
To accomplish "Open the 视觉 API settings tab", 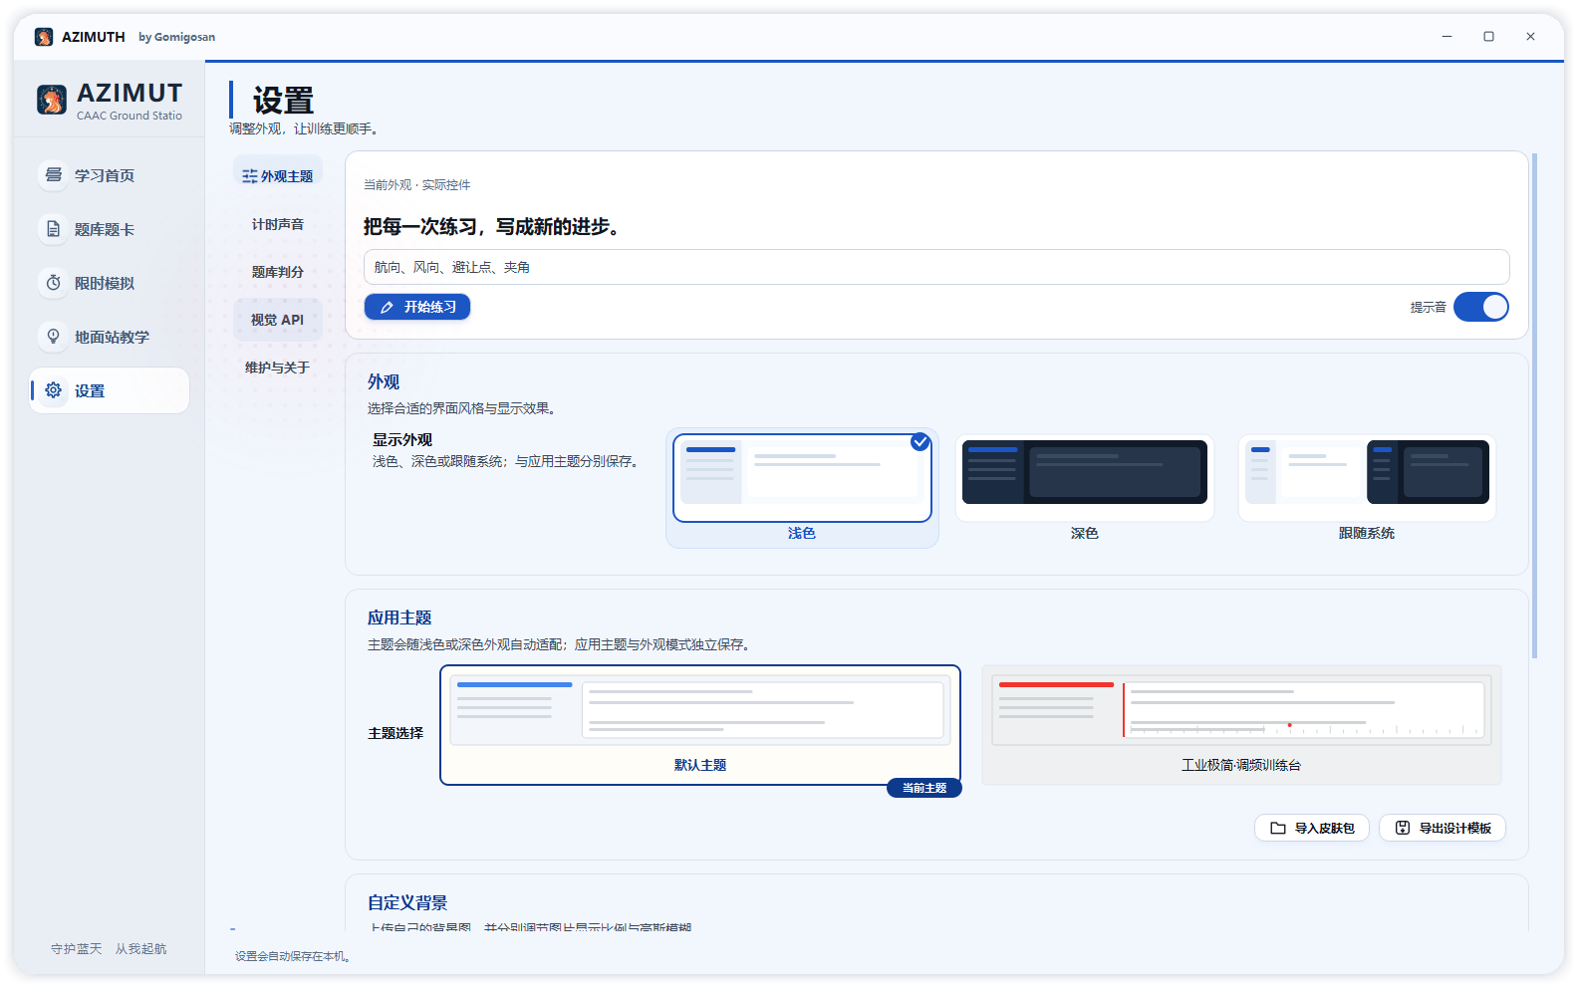I will pos(278,320).
